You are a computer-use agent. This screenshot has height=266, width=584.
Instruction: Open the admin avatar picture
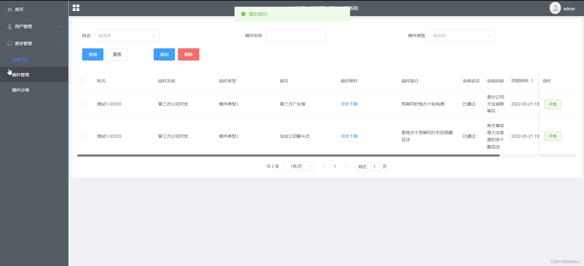[555, 8]
